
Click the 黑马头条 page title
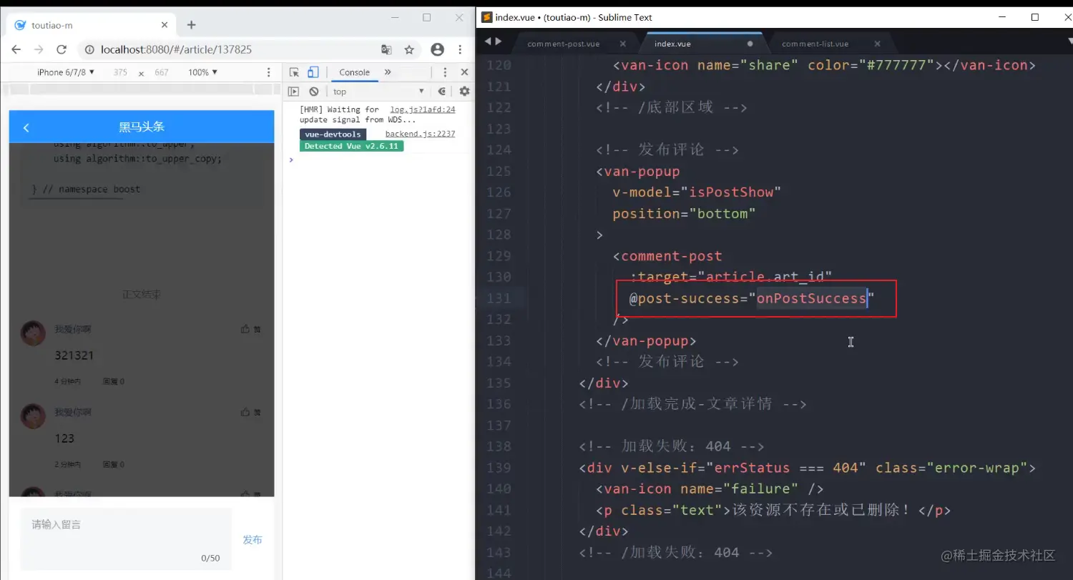pyautogui.click(x=142, y=127)
